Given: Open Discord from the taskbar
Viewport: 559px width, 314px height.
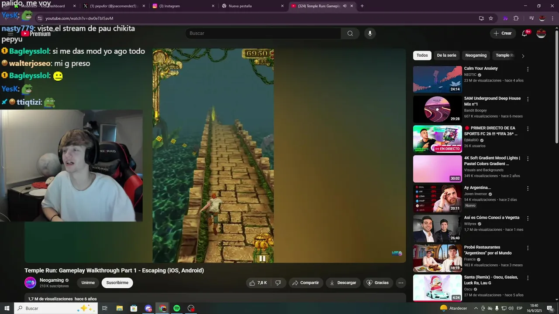Looking at the screenshot, I should [148, 308].
